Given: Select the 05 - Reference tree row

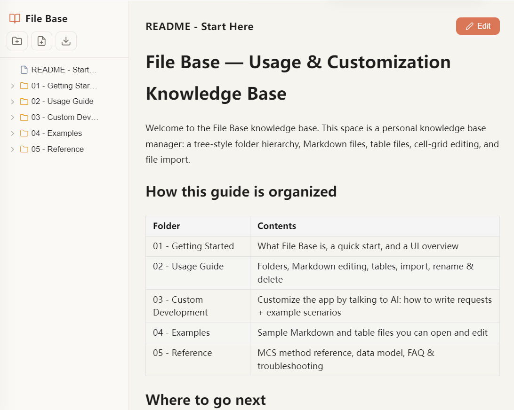Looking at the screenshot, I should point(64,150).
